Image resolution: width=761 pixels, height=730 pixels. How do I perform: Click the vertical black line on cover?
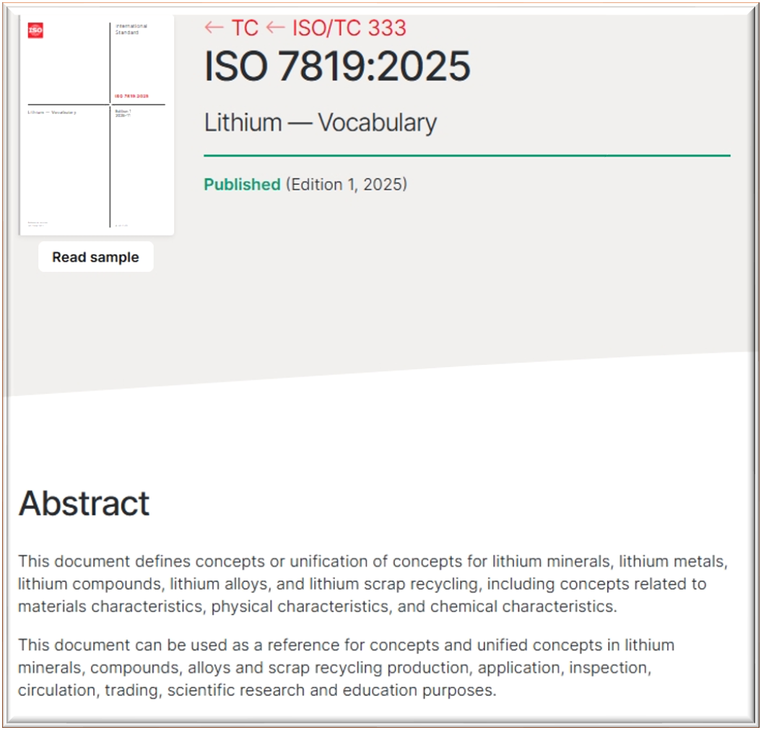110,166
